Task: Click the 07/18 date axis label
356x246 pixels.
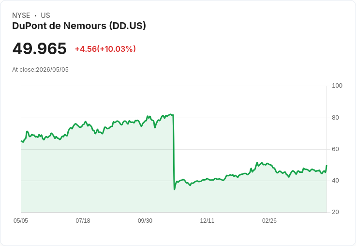Action: tap(83, 220)
